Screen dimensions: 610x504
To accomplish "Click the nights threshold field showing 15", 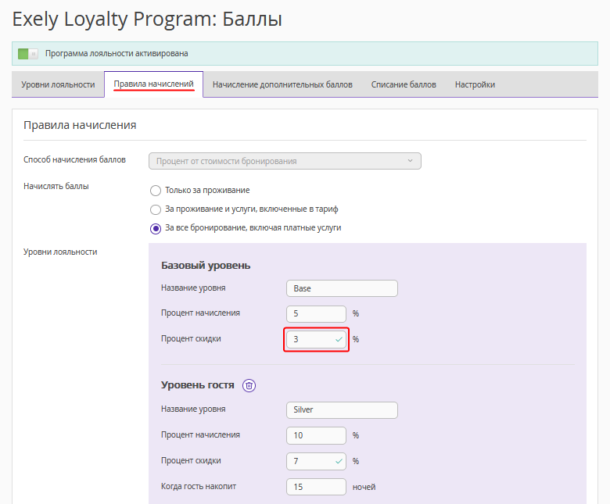I will click(x=316, y=487).
